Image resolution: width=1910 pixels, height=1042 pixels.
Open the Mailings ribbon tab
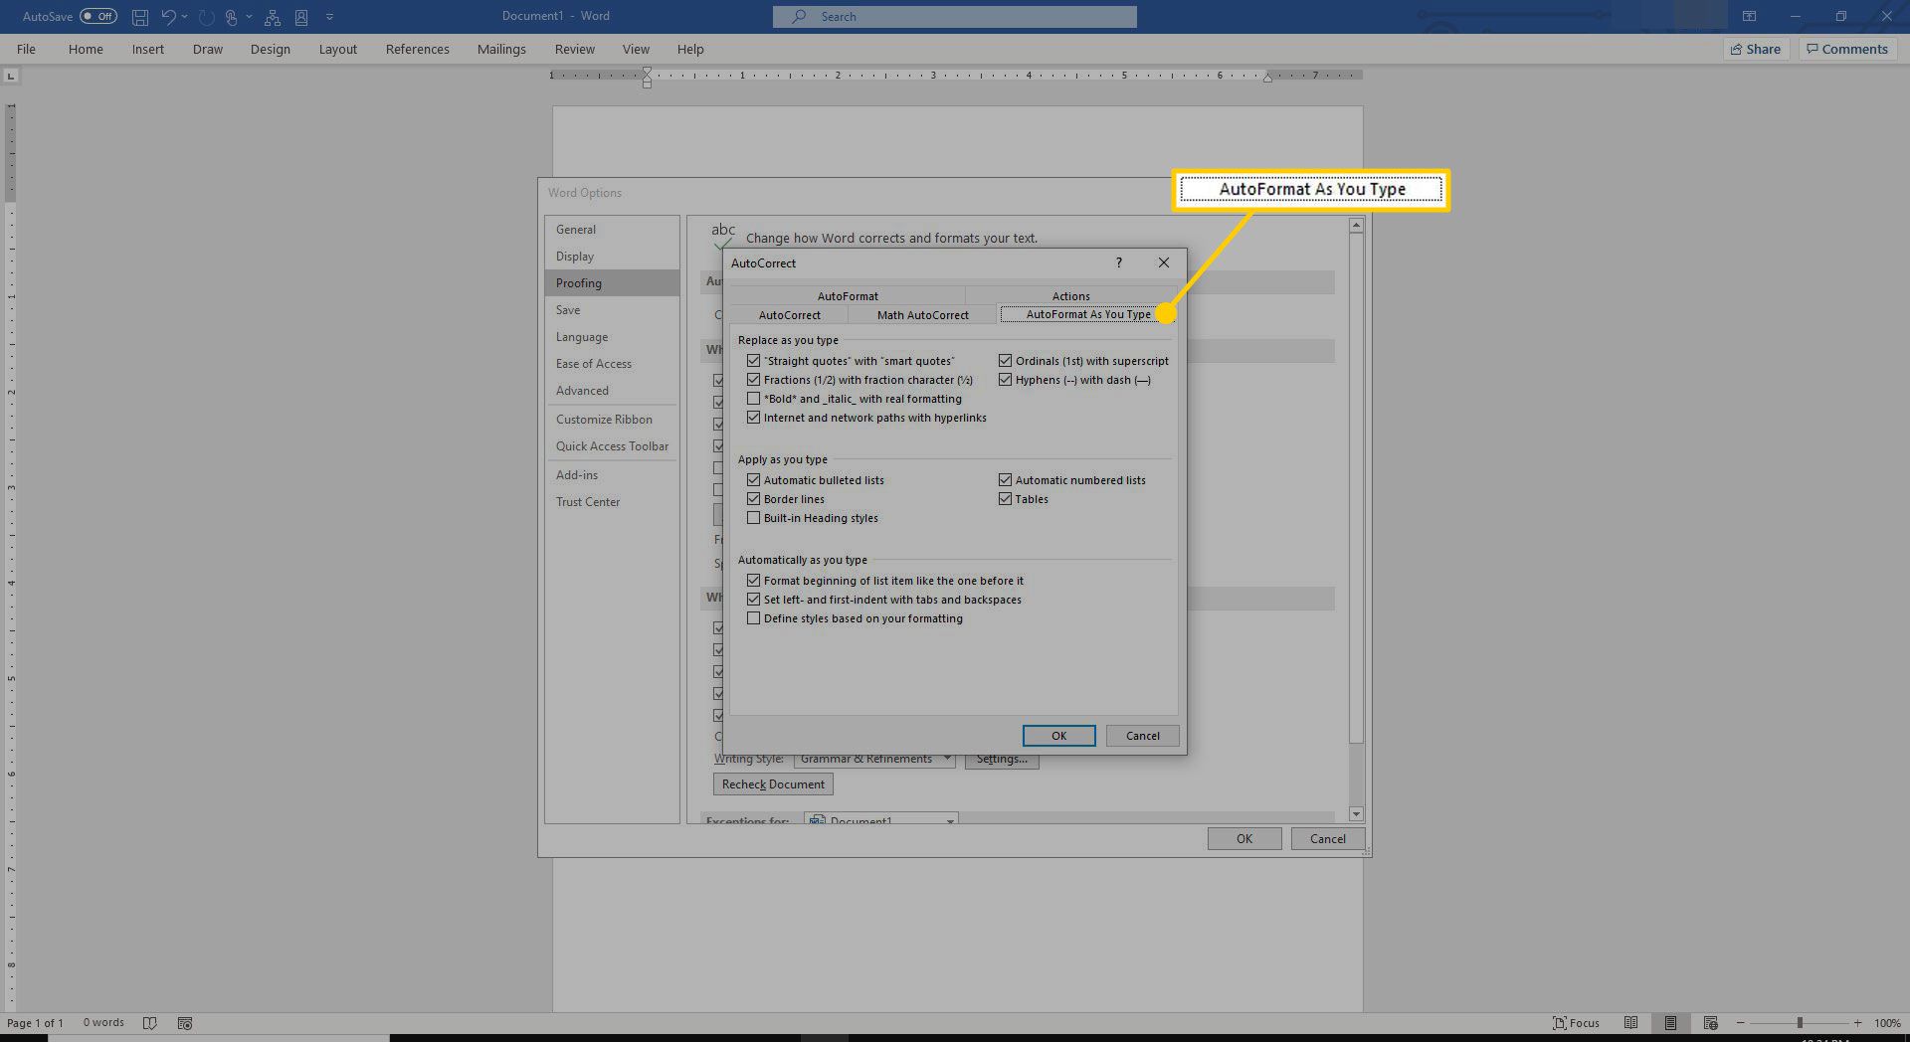click(501, 49)
